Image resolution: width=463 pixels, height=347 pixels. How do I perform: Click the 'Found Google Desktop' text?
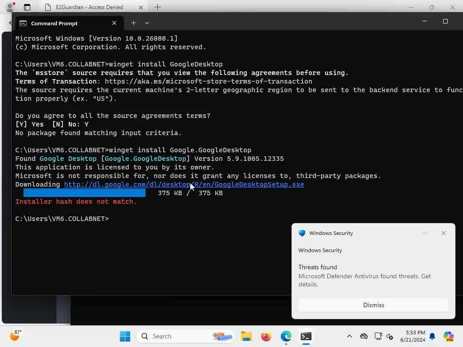coord(56,159)
